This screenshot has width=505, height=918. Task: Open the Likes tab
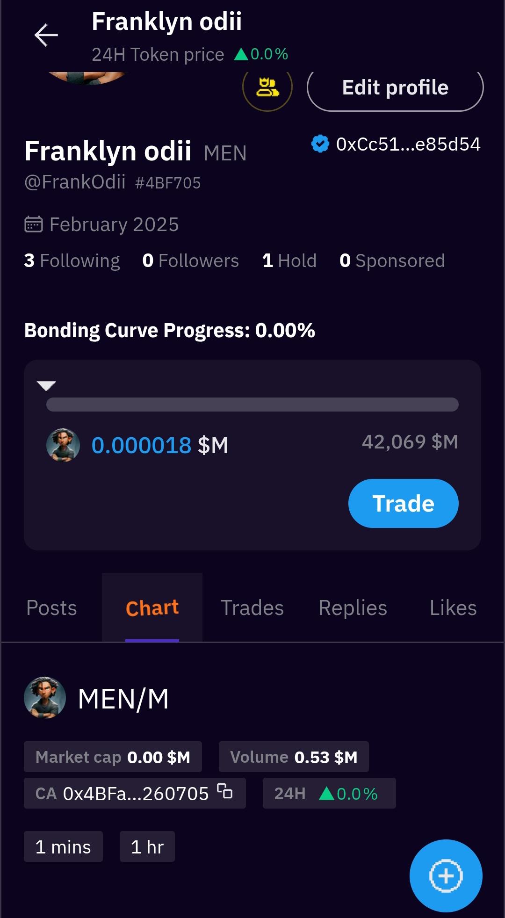click(453, 608)
